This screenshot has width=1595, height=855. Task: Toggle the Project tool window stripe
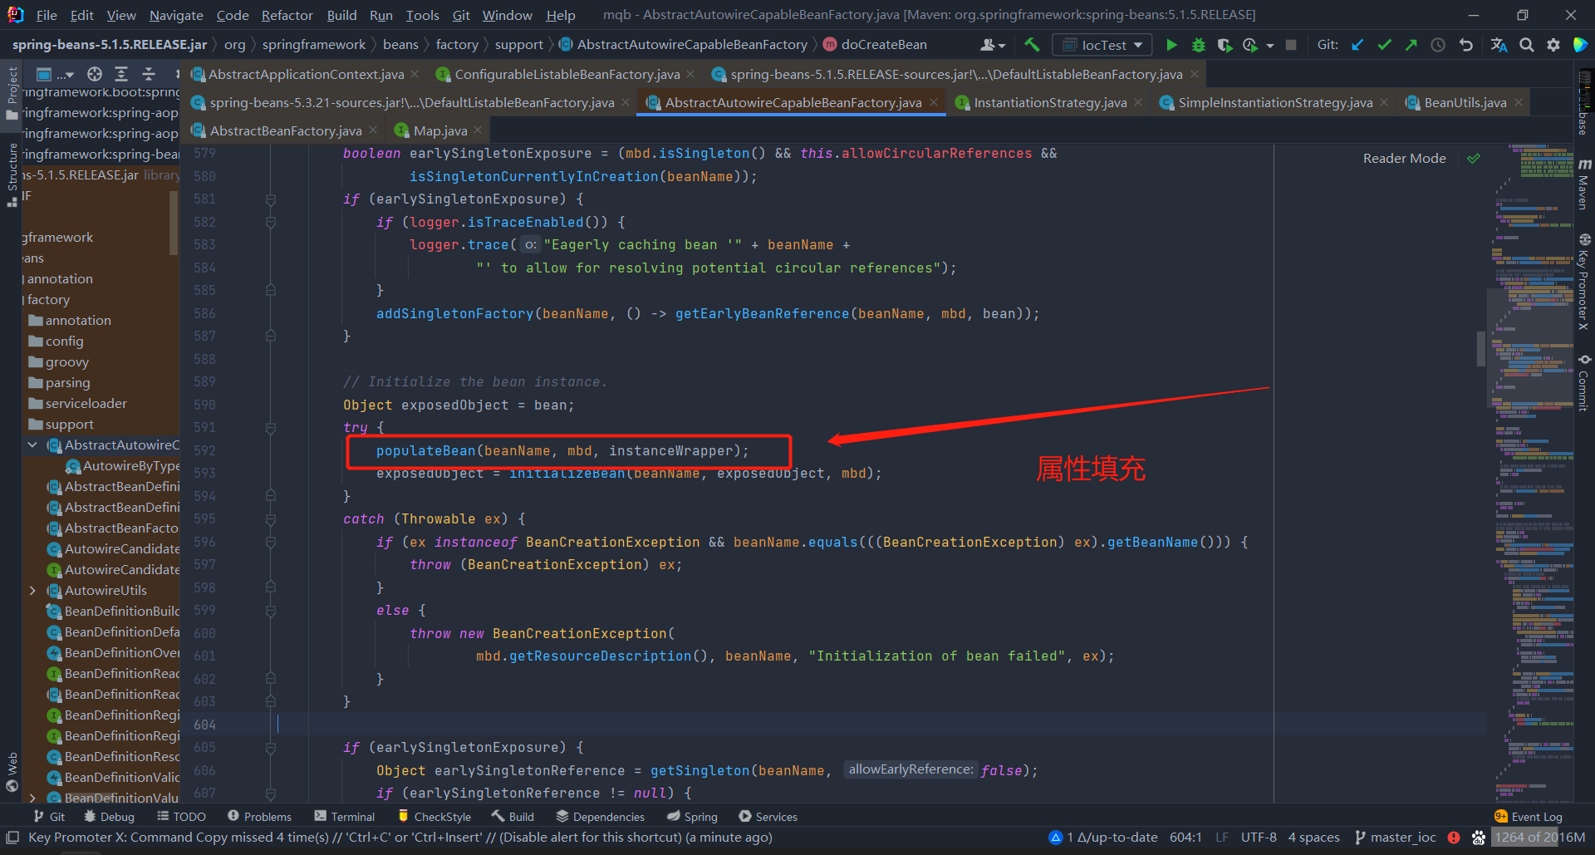[12, 91]
